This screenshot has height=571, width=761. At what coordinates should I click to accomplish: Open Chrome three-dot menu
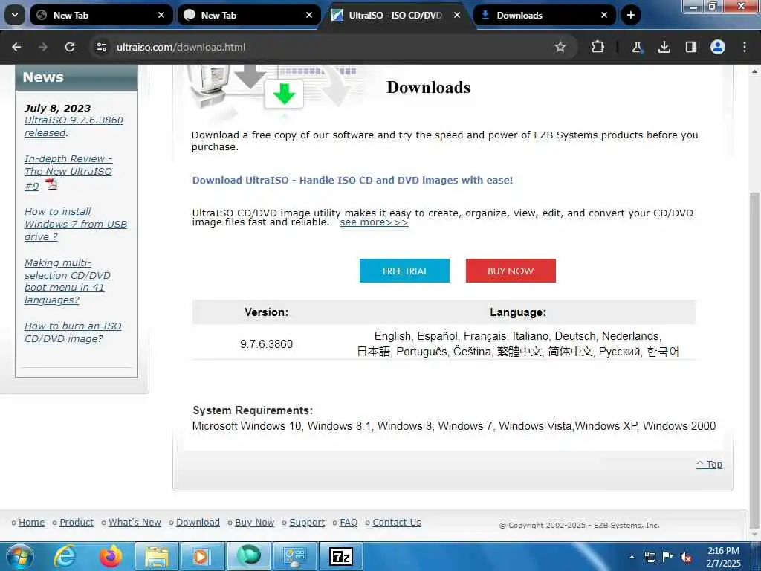pyautogui.click(x=745, y=47)
